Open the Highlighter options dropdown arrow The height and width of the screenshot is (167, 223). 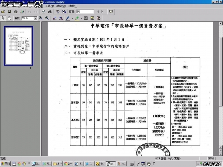point(82,18)
